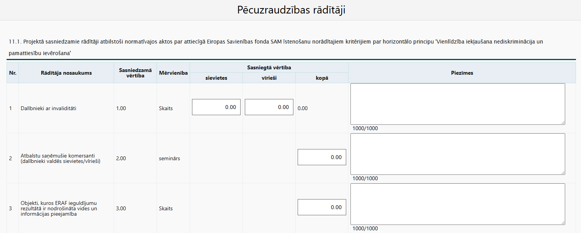
Task: Click the Mērvienība column header
Action: pyautogui.click(x=173, y=73)
